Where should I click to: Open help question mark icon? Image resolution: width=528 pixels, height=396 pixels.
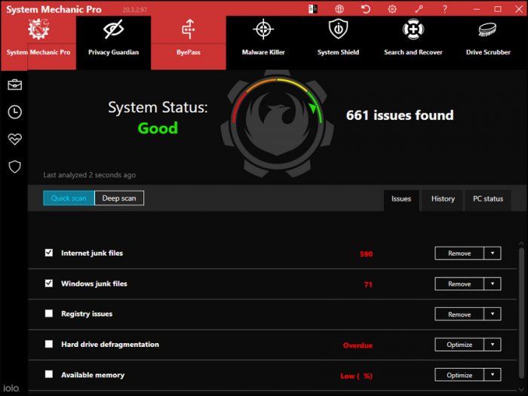pos(445,9)
